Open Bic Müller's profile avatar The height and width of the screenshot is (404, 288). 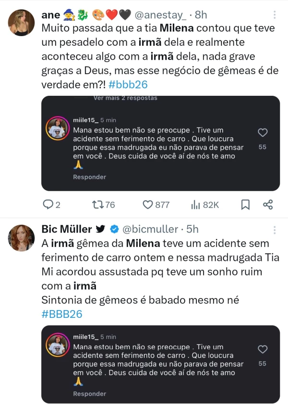coord(22,237)
